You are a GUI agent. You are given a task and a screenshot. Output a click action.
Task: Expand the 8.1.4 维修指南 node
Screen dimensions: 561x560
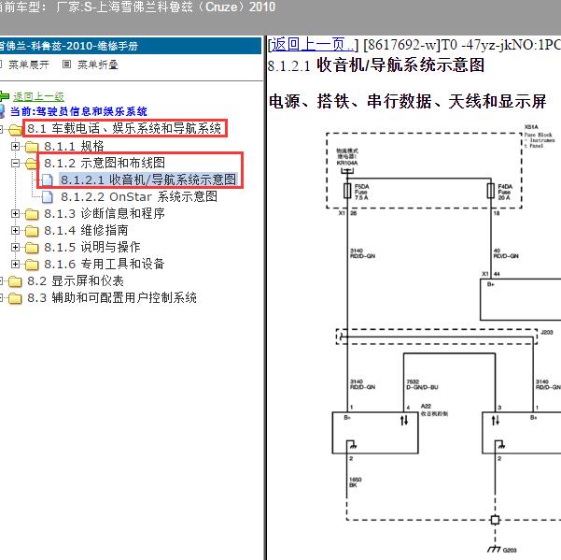(15, 230)
